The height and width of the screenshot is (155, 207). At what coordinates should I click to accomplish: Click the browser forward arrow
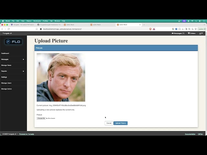click(x=5, y=29)
